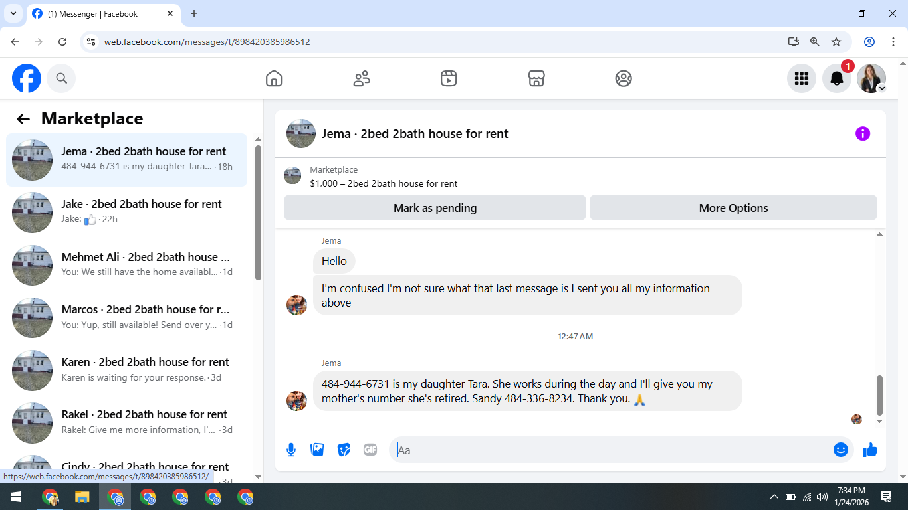Screen dimensions: 908x510
Task: Click the Mark as pending button
Action: 435,208
